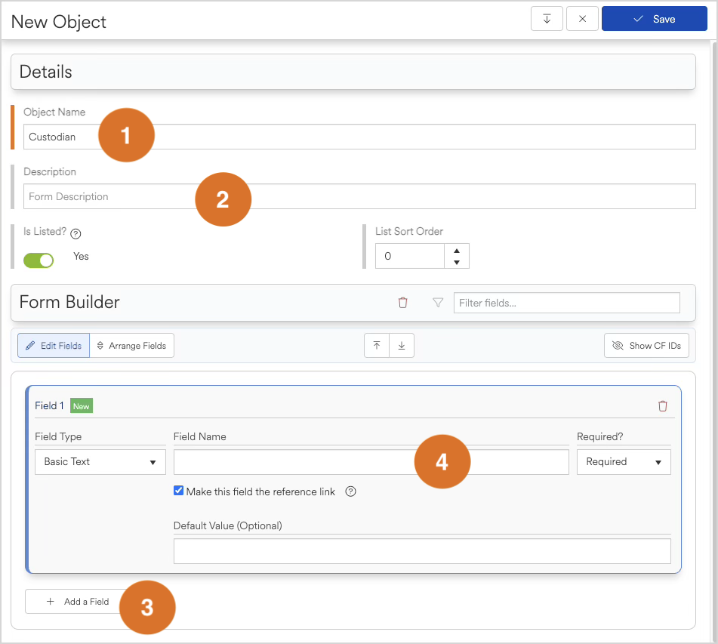Screen dimensions: 718x644
Task: Click the Field Name text input
Action: click(x=371, y=462)
